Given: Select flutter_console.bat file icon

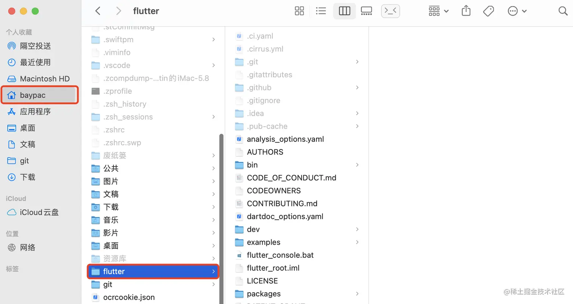Looking at the screenshot, I should (x=239, y=255).
